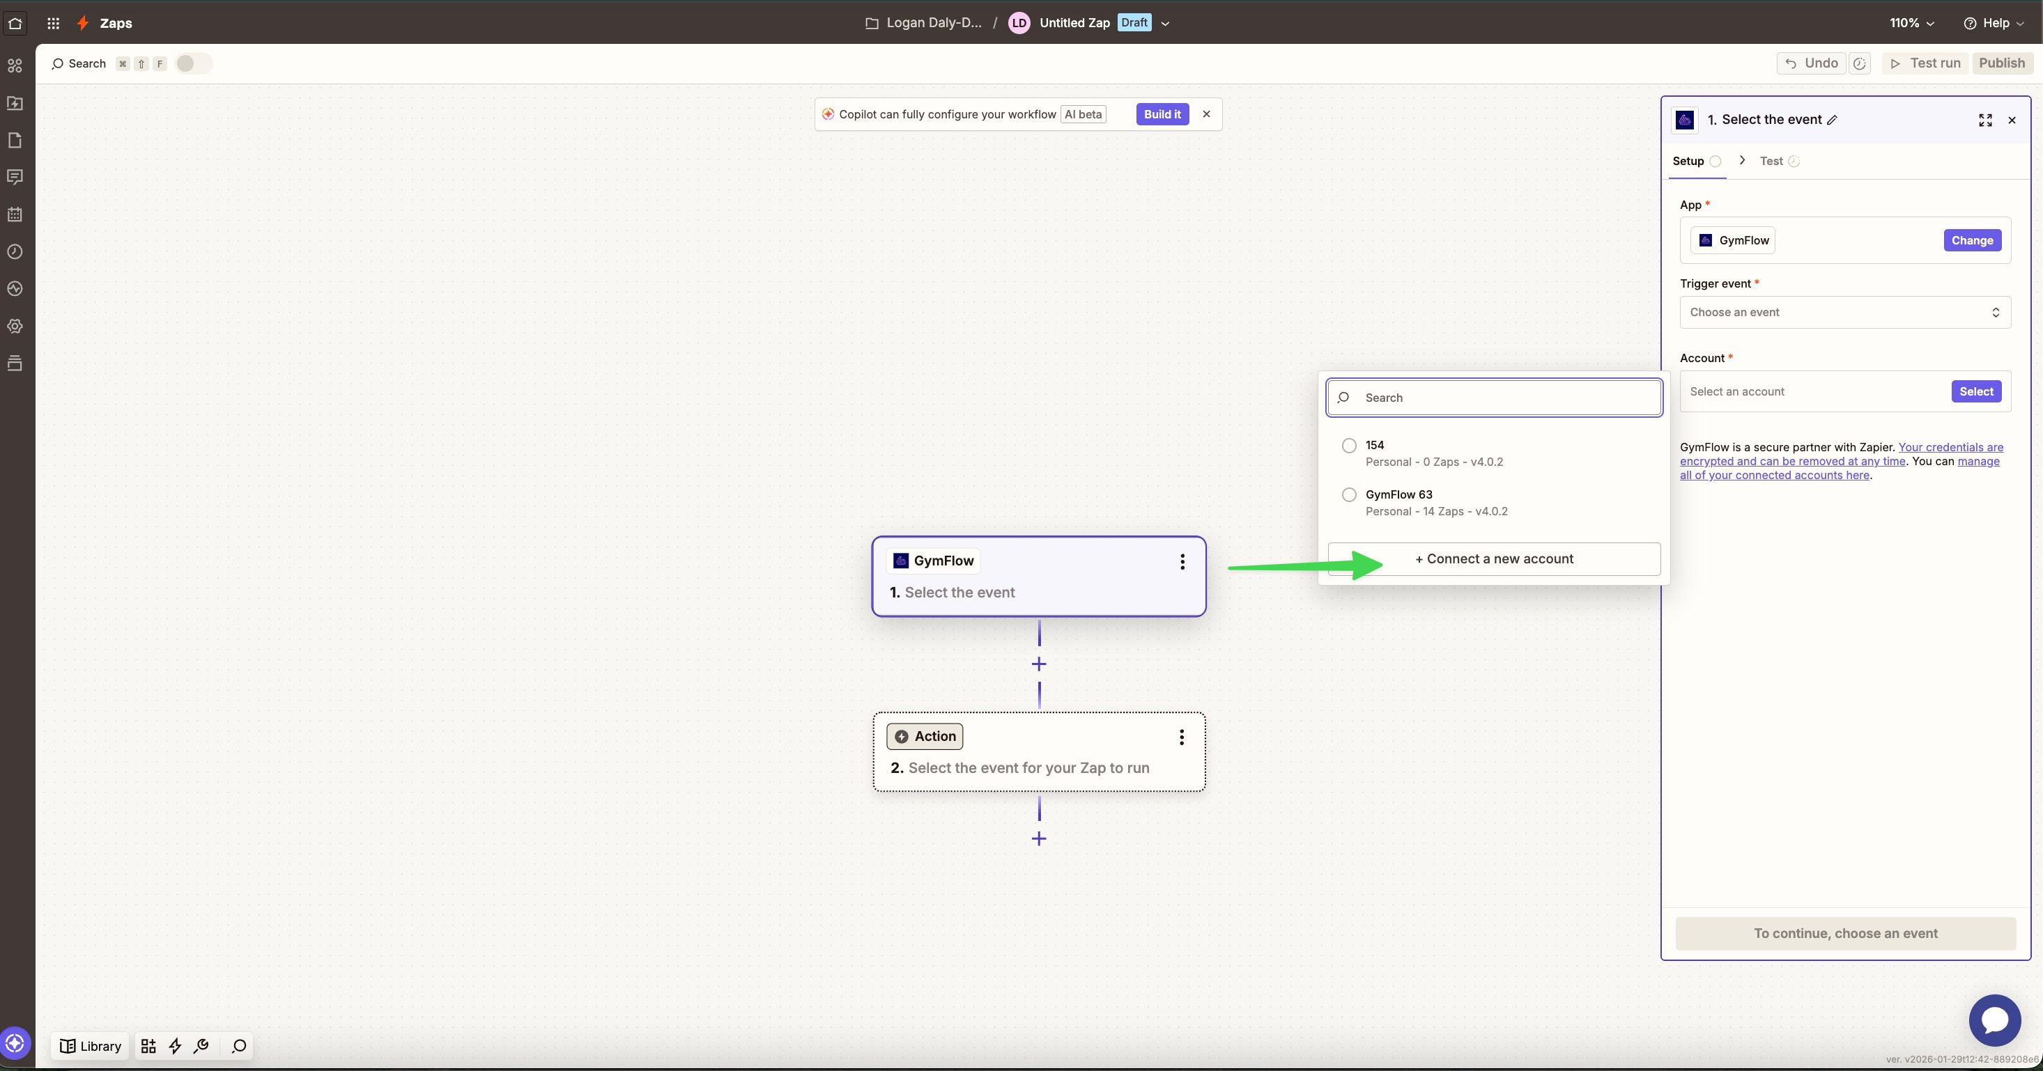The height and width of the screenshot is (1071, 2043).
Task: Open the Help dropdown menu
Action: coord(1994,23)
